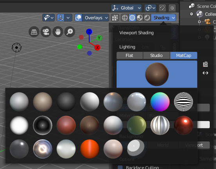Screen dimensions: 216x169
Task: Click the green Y axis gizmo handle
Action: click(x=99, y=38)
